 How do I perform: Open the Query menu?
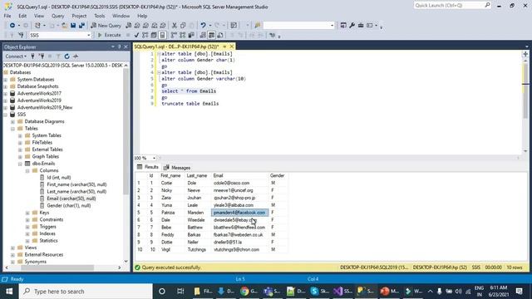(x=57, y=16)
